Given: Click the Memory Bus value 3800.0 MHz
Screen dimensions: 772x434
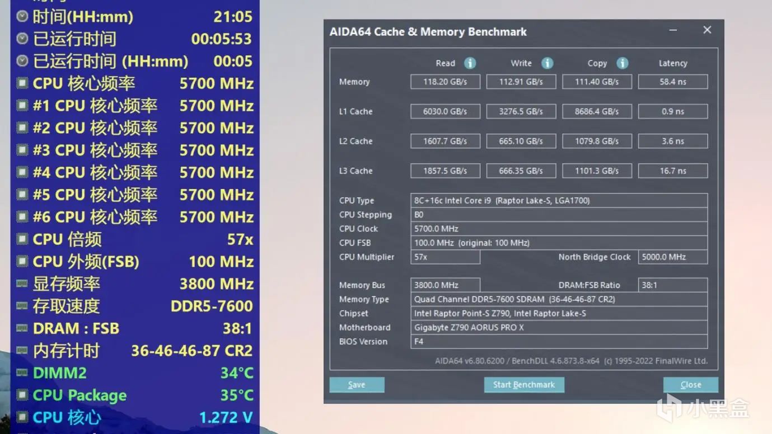Looking at the screenshot, I should (445, 285).
